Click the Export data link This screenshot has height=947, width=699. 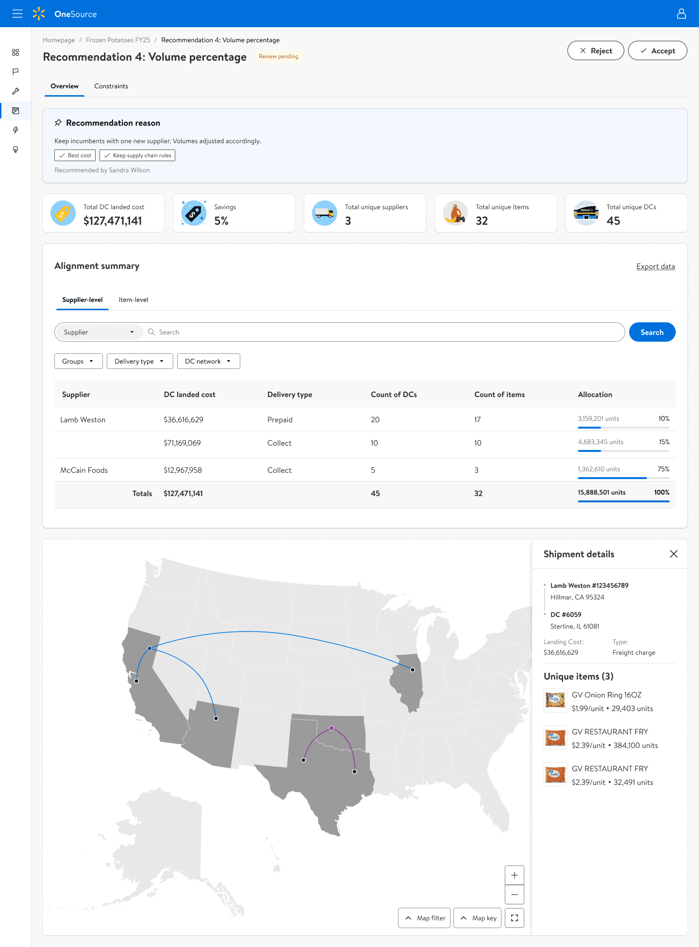pyautogui.click(x=656, y=266)
